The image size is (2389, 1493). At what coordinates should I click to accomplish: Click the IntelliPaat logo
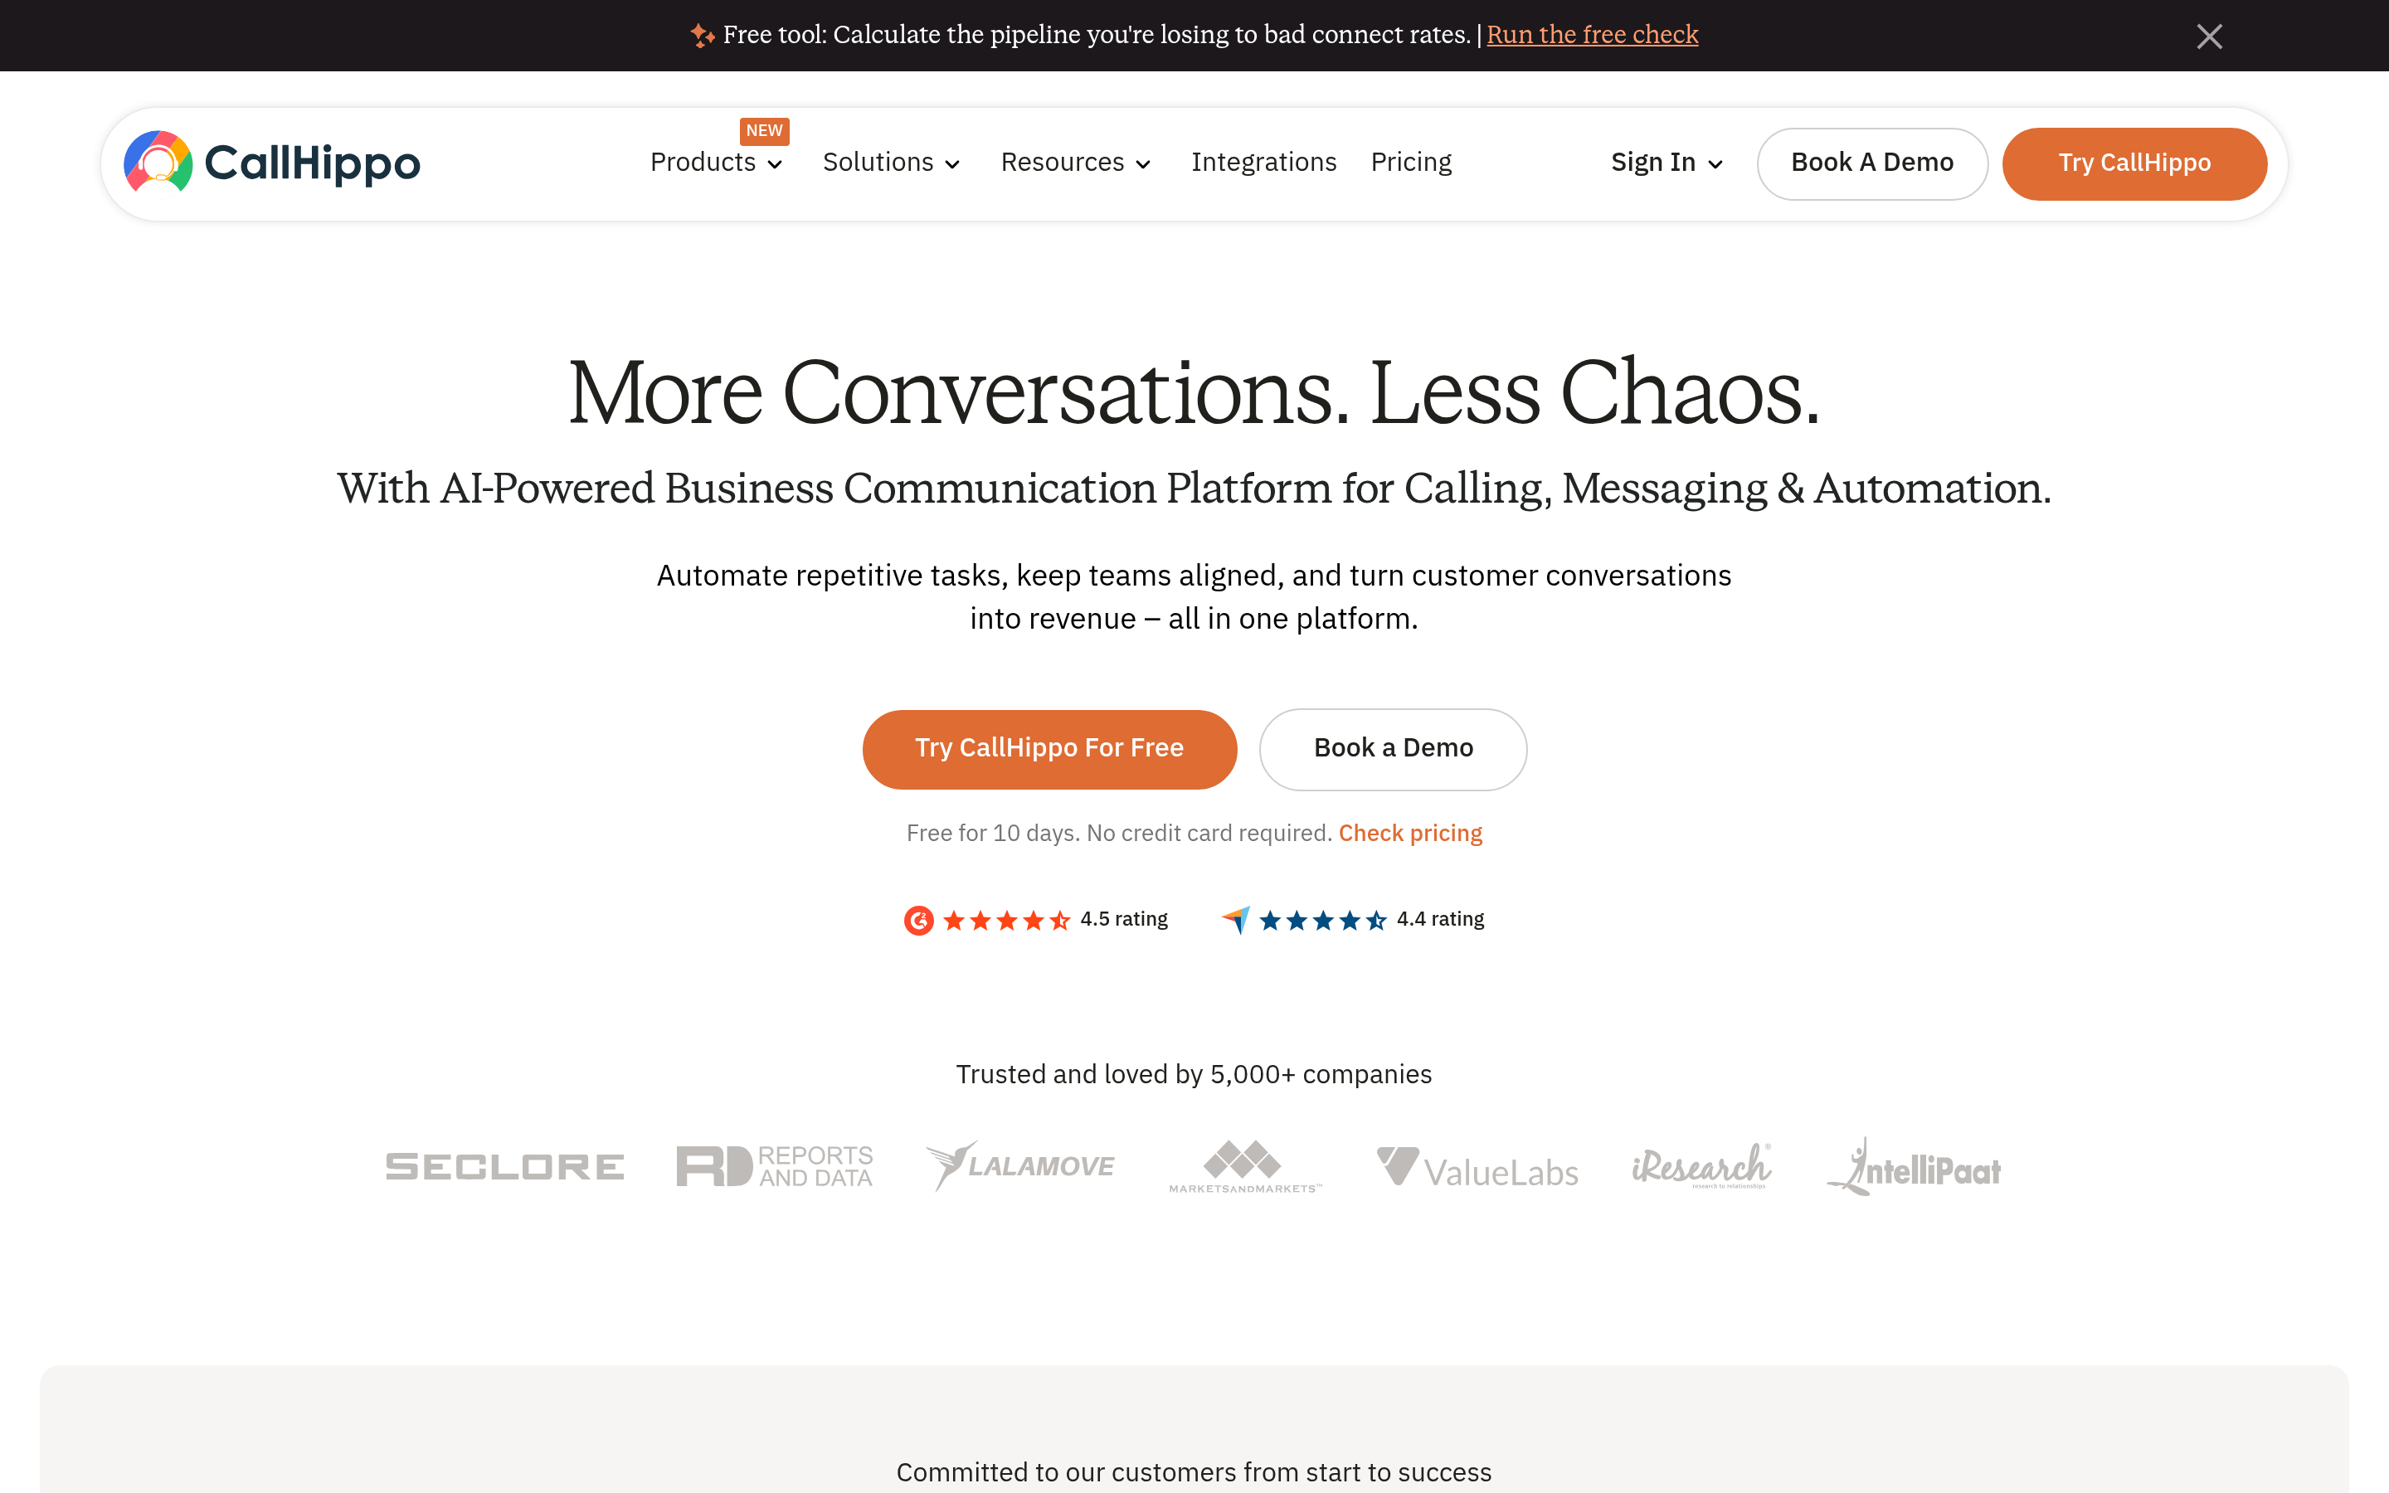(x=1915, y=1166)
